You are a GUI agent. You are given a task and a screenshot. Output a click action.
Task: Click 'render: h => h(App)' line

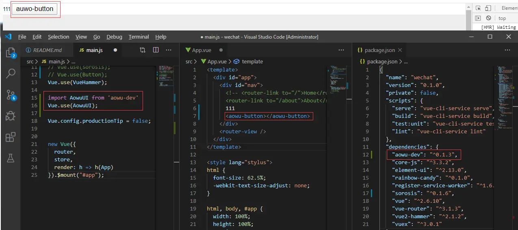point(84,167)
